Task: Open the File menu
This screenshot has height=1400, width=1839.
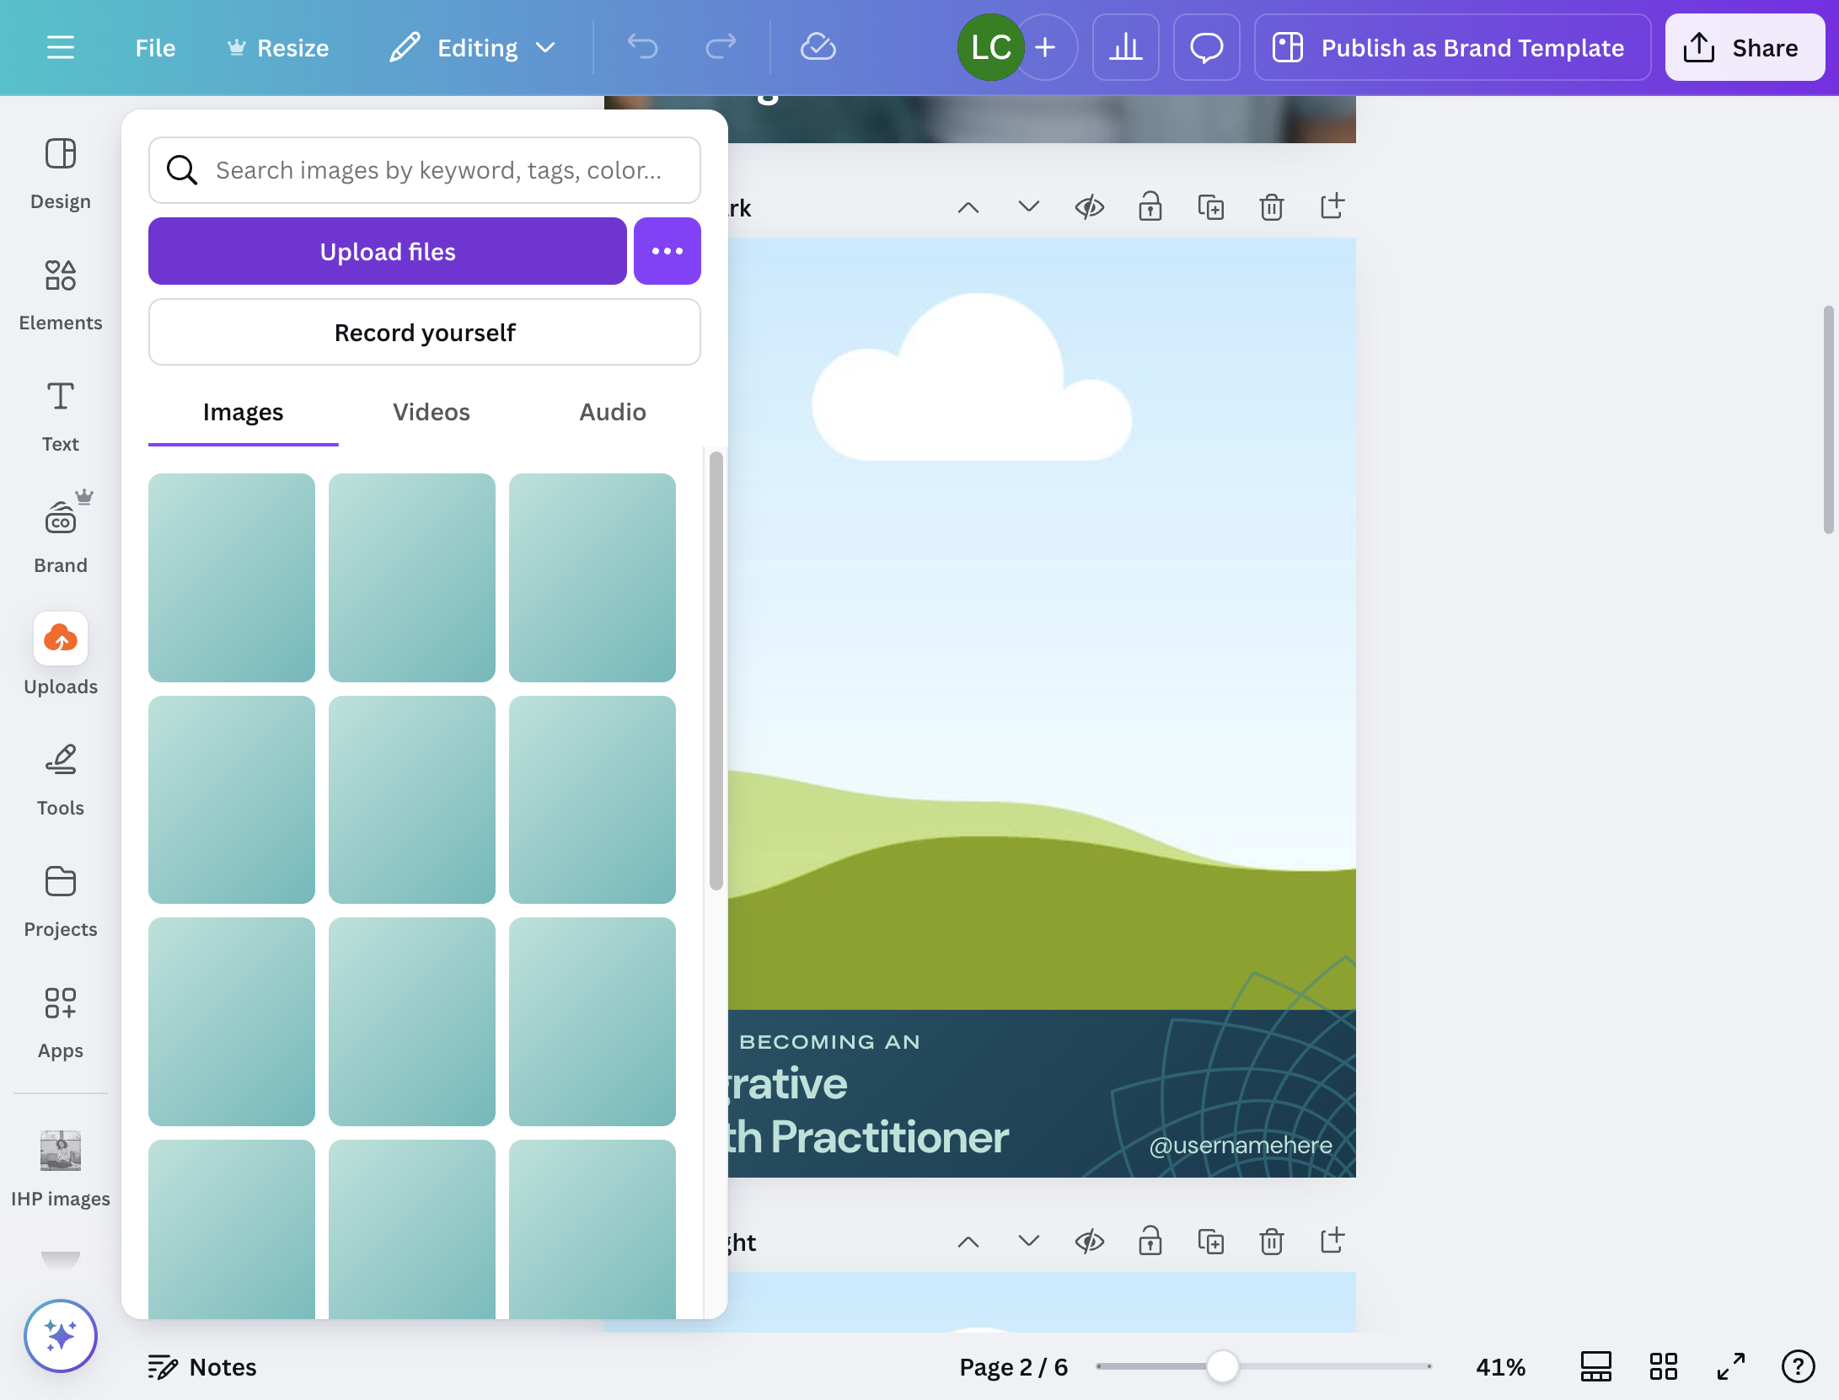Action: pos(155,48)
